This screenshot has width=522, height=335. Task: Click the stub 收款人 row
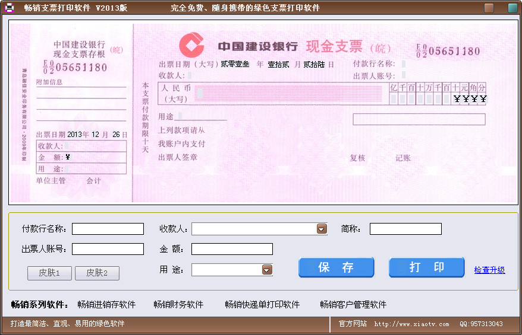[x=81, y=146]
